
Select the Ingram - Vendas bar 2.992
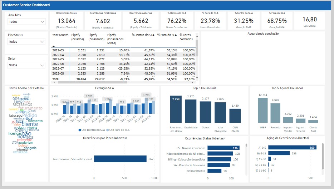coord(288,120)
